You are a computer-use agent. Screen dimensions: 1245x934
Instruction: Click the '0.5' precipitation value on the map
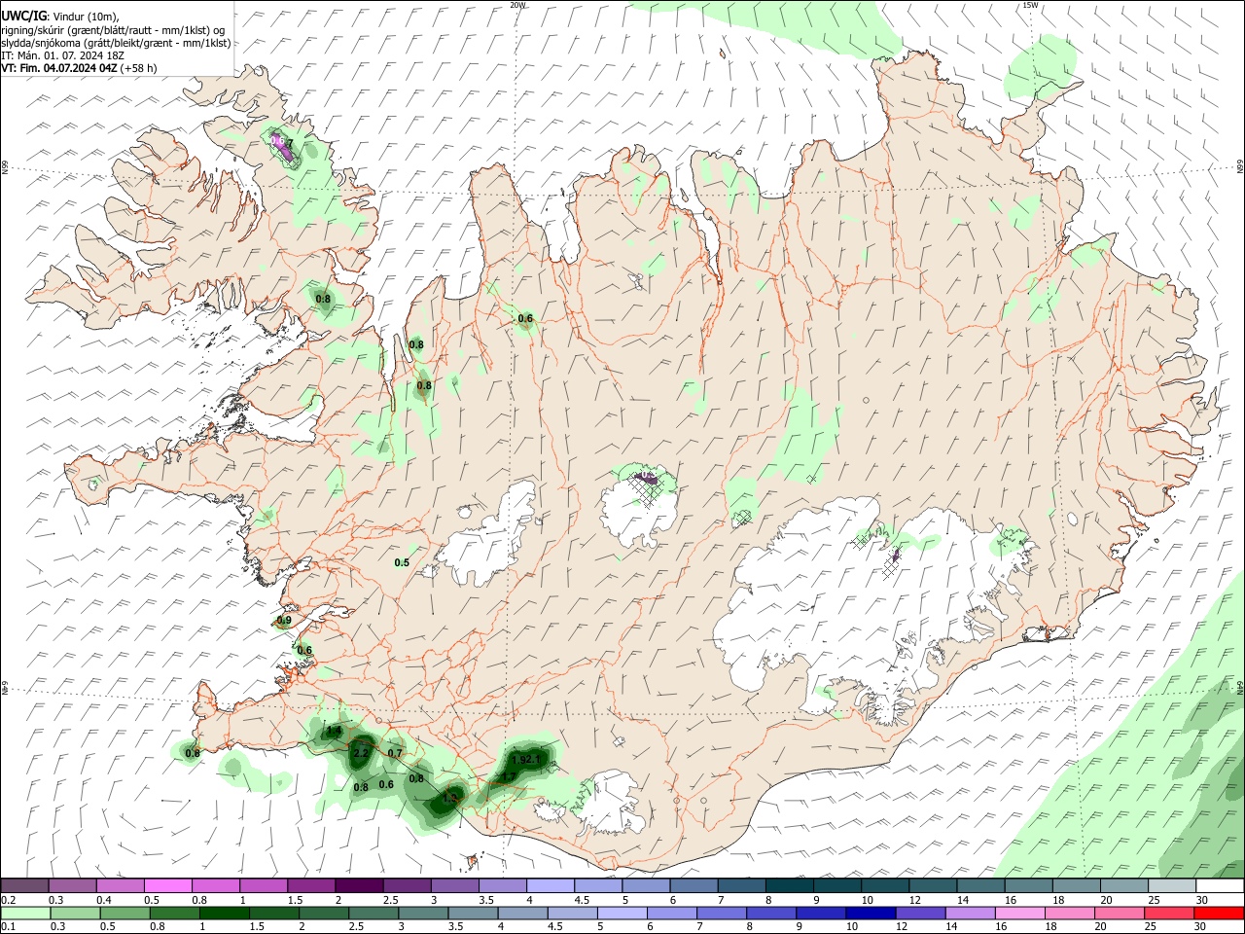tap(402, 562)
